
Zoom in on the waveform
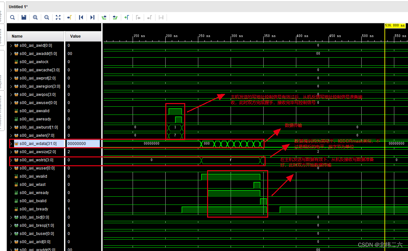point(35,17)
